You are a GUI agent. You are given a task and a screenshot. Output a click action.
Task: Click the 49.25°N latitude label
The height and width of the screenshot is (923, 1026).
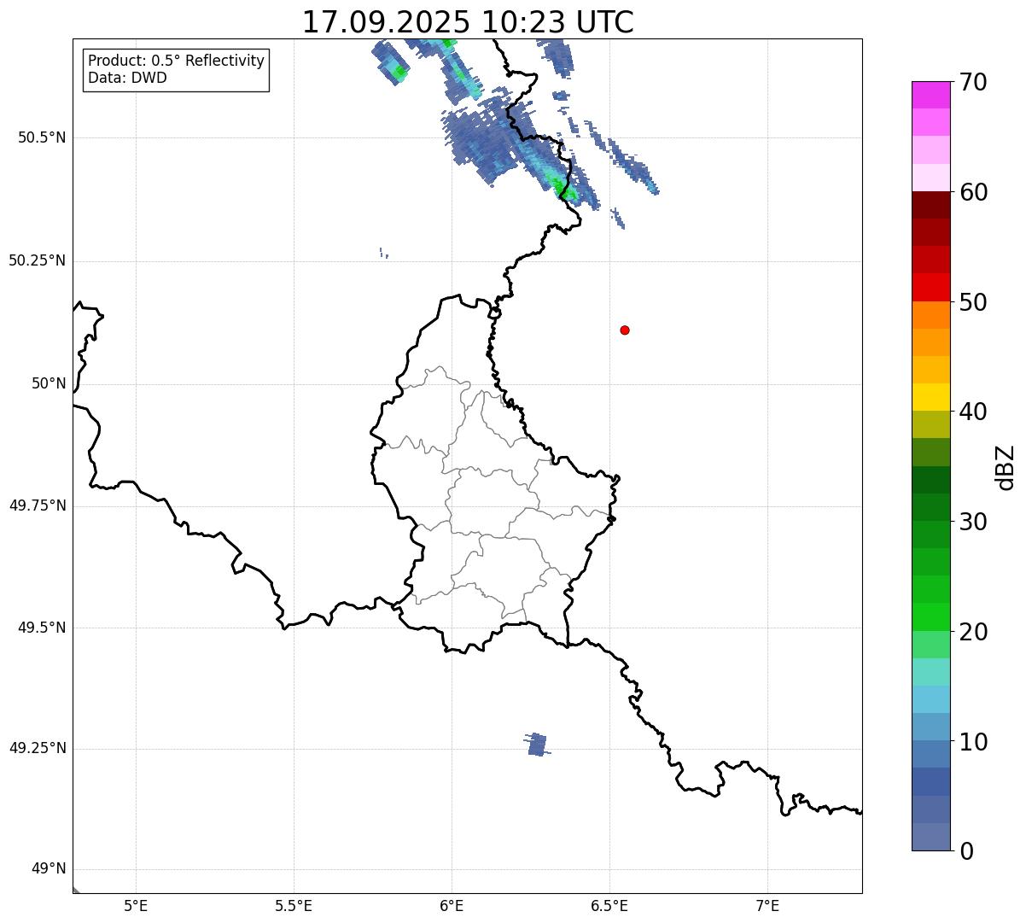click(x=37, y=748)
